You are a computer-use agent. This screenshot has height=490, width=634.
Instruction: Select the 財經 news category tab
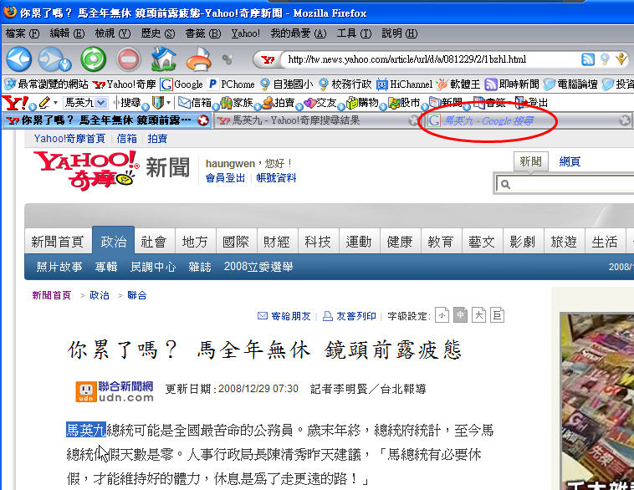pos(277,242)
